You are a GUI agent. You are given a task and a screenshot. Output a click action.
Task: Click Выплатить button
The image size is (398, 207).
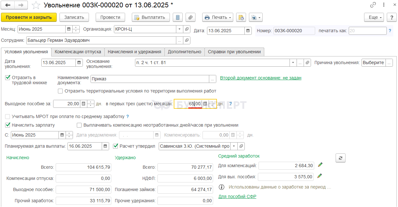pos(151,17)
